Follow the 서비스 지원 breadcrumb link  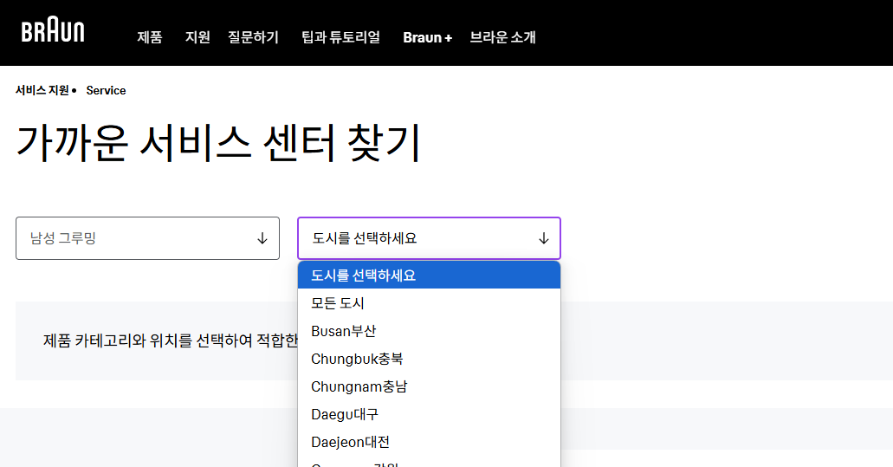click(42, 91)
